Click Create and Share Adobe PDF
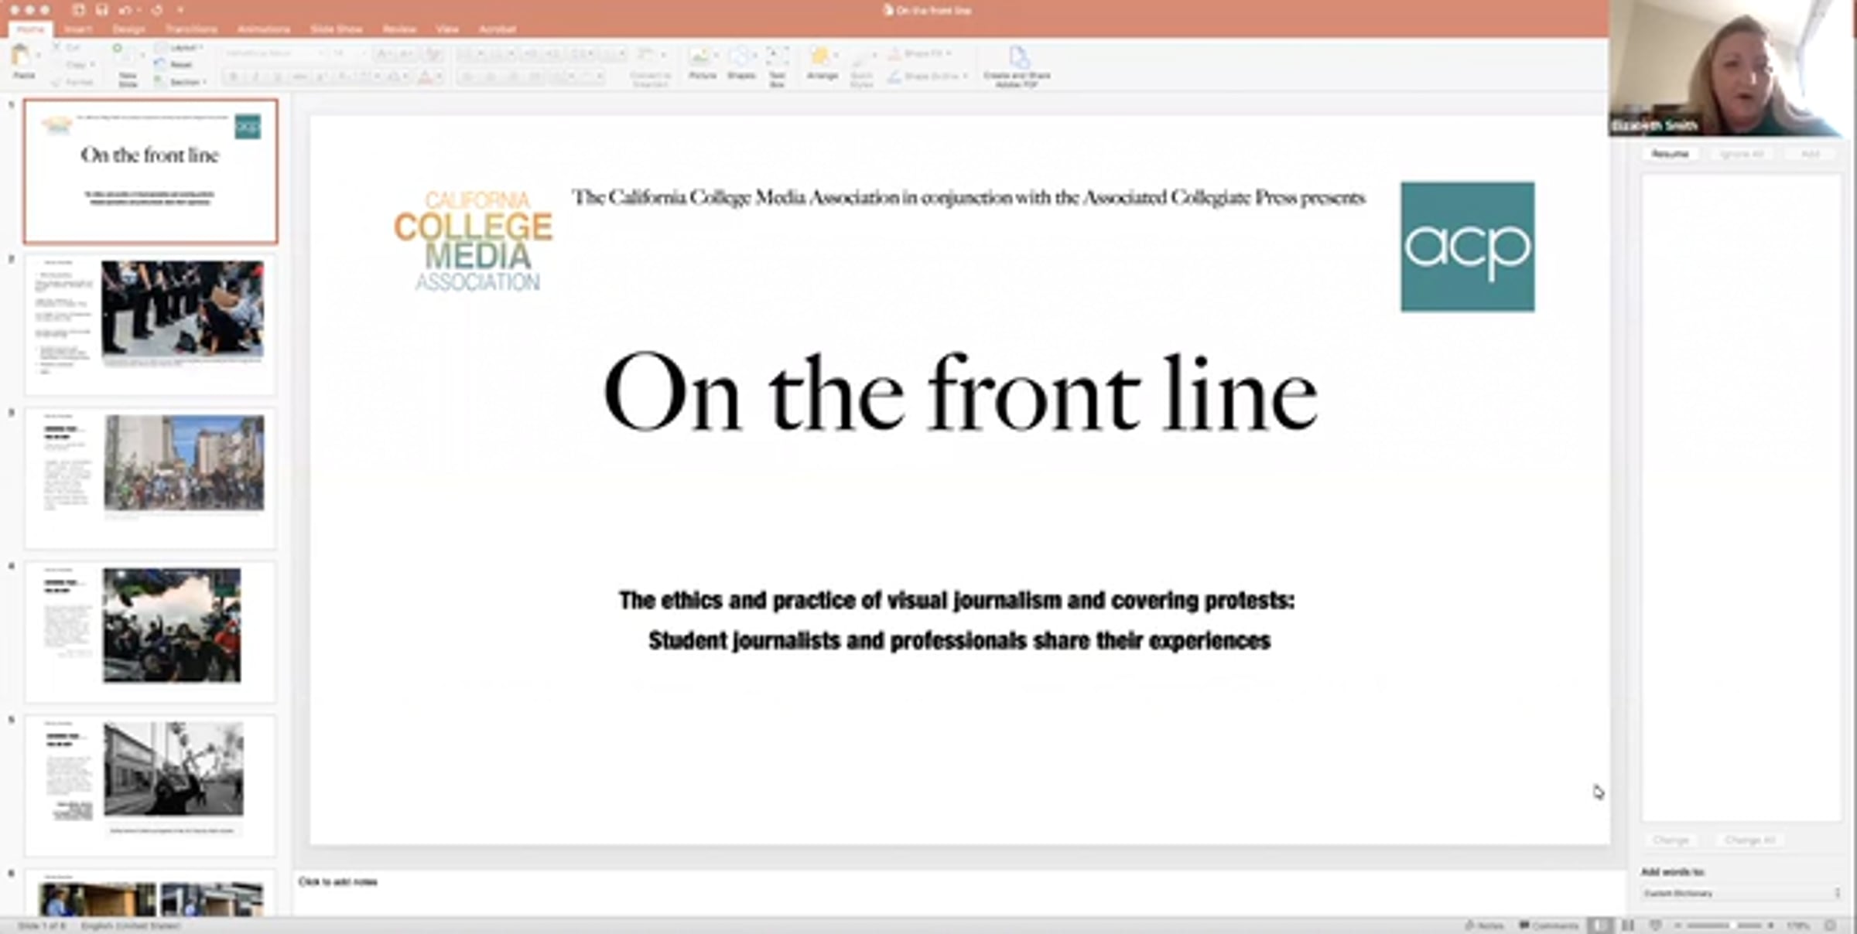 [x=1017, y=66]
